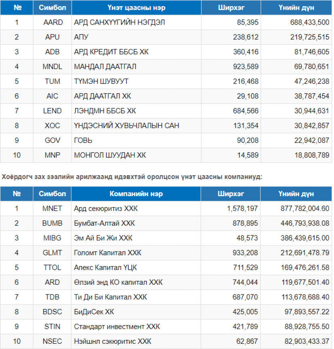Viewport: 334px width, 349px height.
Task: Select ЛЭНДМН ББСБ ХК name cell
Action: [136, 111]
